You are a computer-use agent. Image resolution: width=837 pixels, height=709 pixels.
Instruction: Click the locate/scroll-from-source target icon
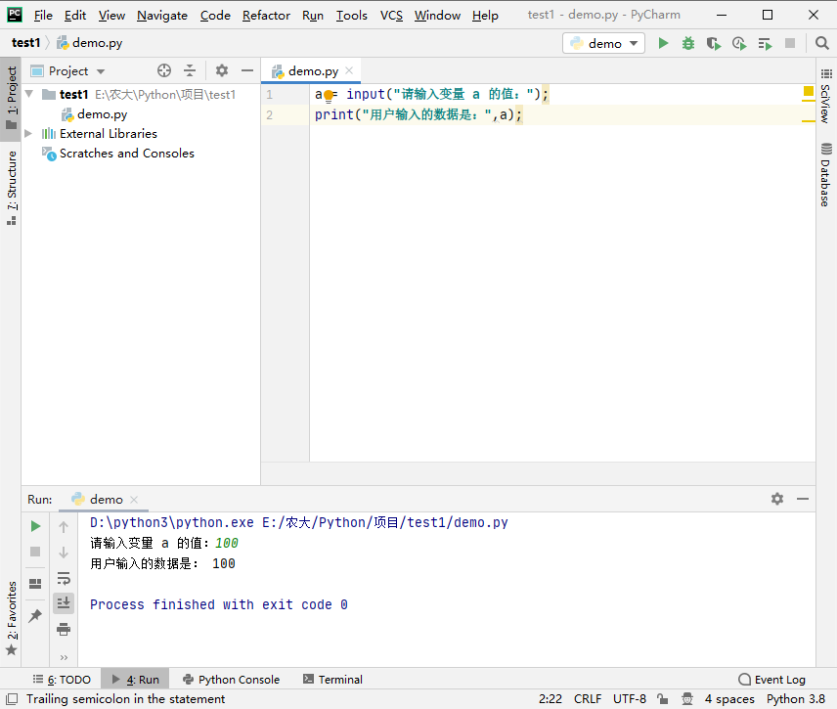(x=164, y=70)
